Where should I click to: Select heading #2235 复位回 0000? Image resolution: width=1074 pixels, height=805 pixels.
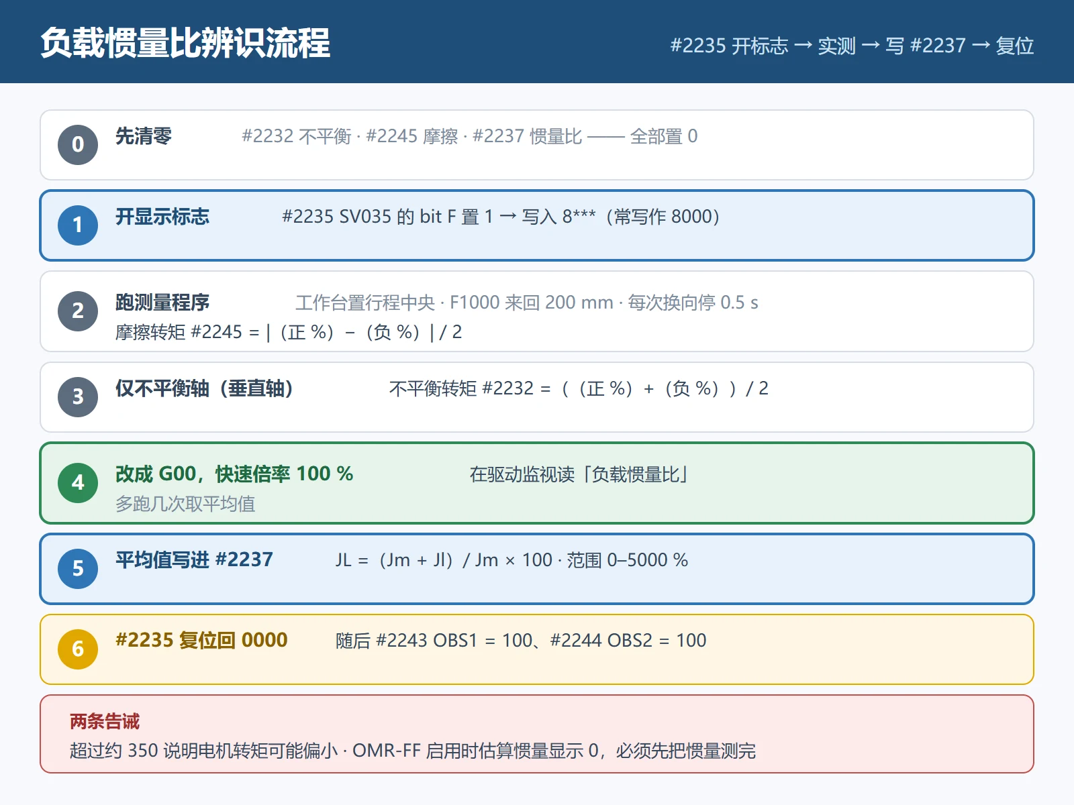coord(201,641)
